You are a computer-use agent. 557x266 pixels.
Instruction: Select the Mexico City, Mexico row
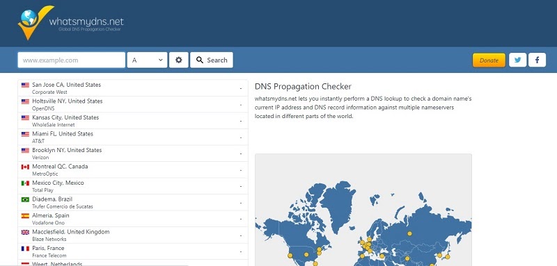point(133,186)
